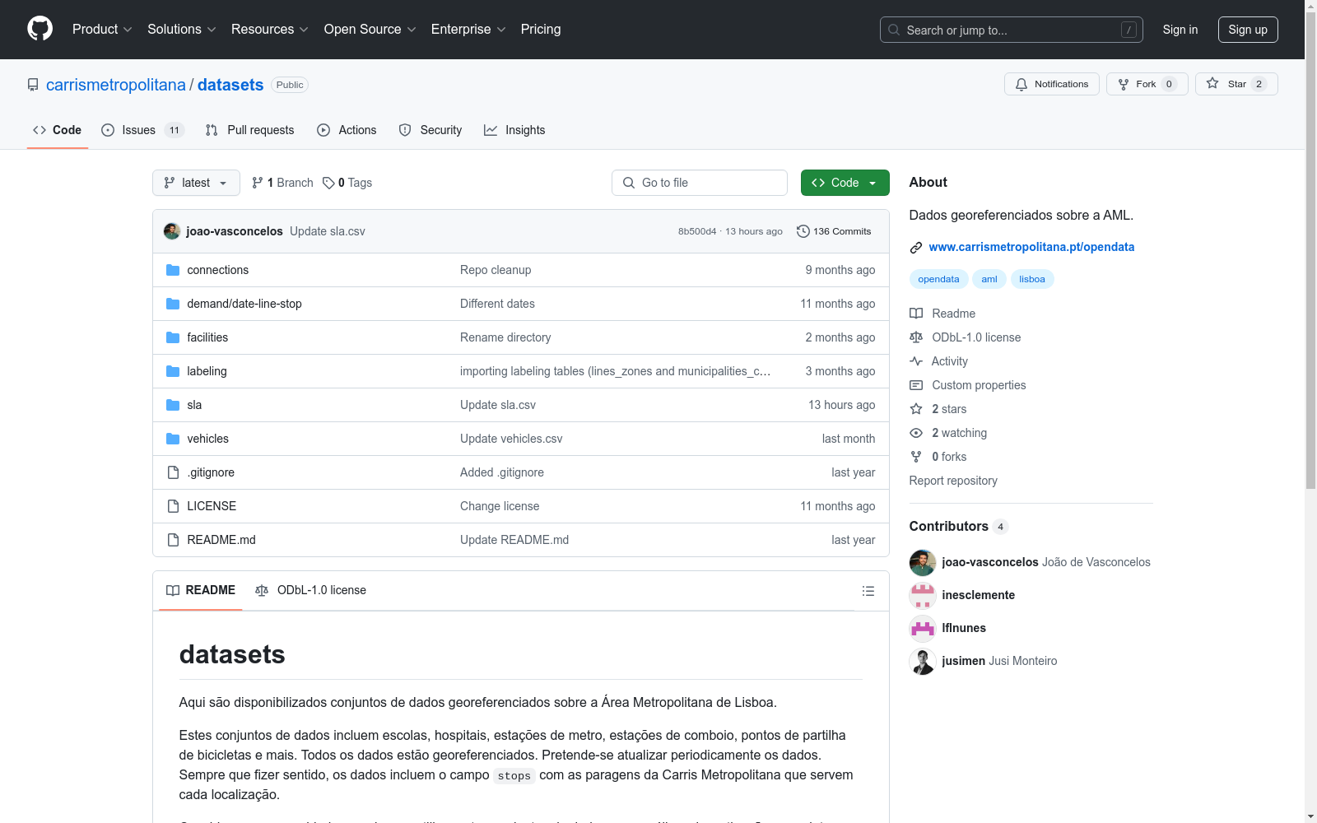Open the demand/date-line-stop folder
Viewport: 1317px width, 823px height.
pyautogui.click(x=244, y=304)
